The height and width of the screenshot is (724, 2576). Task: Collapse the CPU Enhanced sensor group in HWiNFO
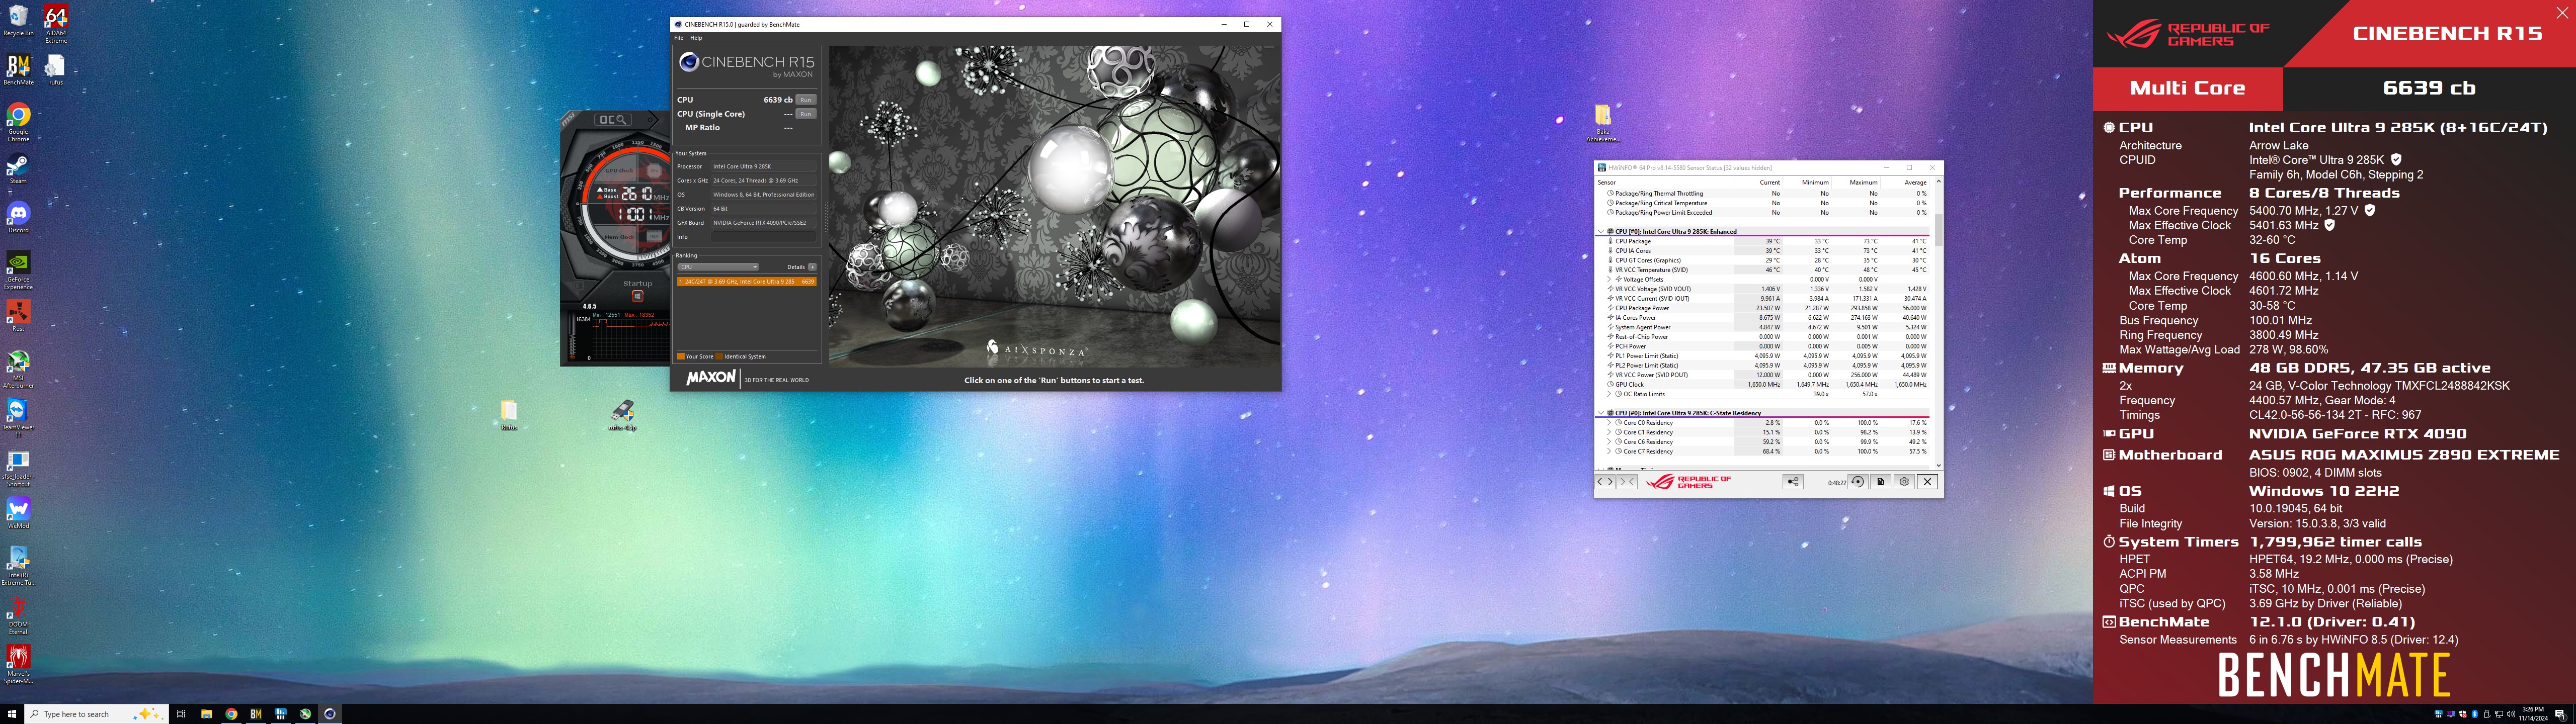click(x=1601, y=232)
